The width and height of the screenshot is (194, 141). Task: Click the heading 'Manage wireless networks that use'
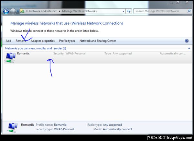tap(67, 23)
